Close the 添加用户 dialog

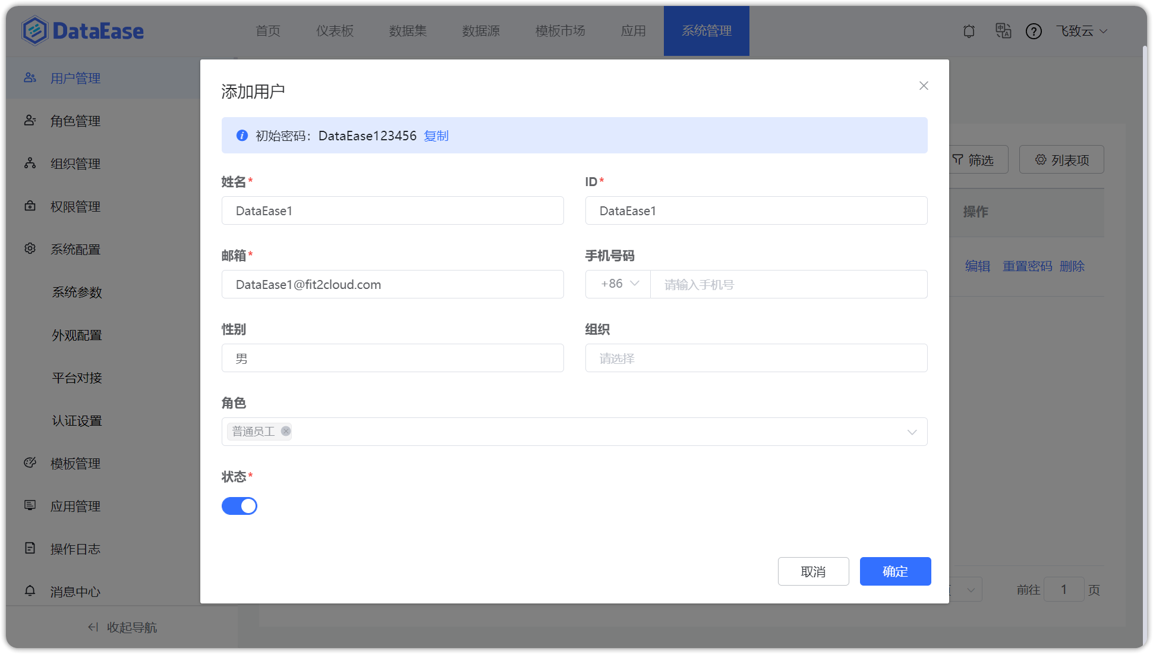(924, 86)
